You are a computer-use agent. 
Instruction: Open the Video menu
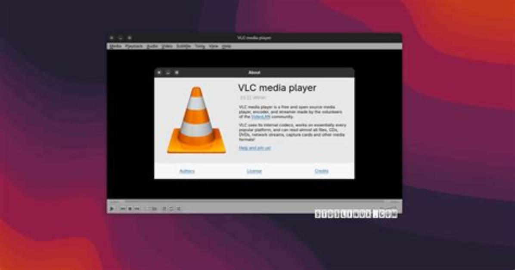[167, 46]
